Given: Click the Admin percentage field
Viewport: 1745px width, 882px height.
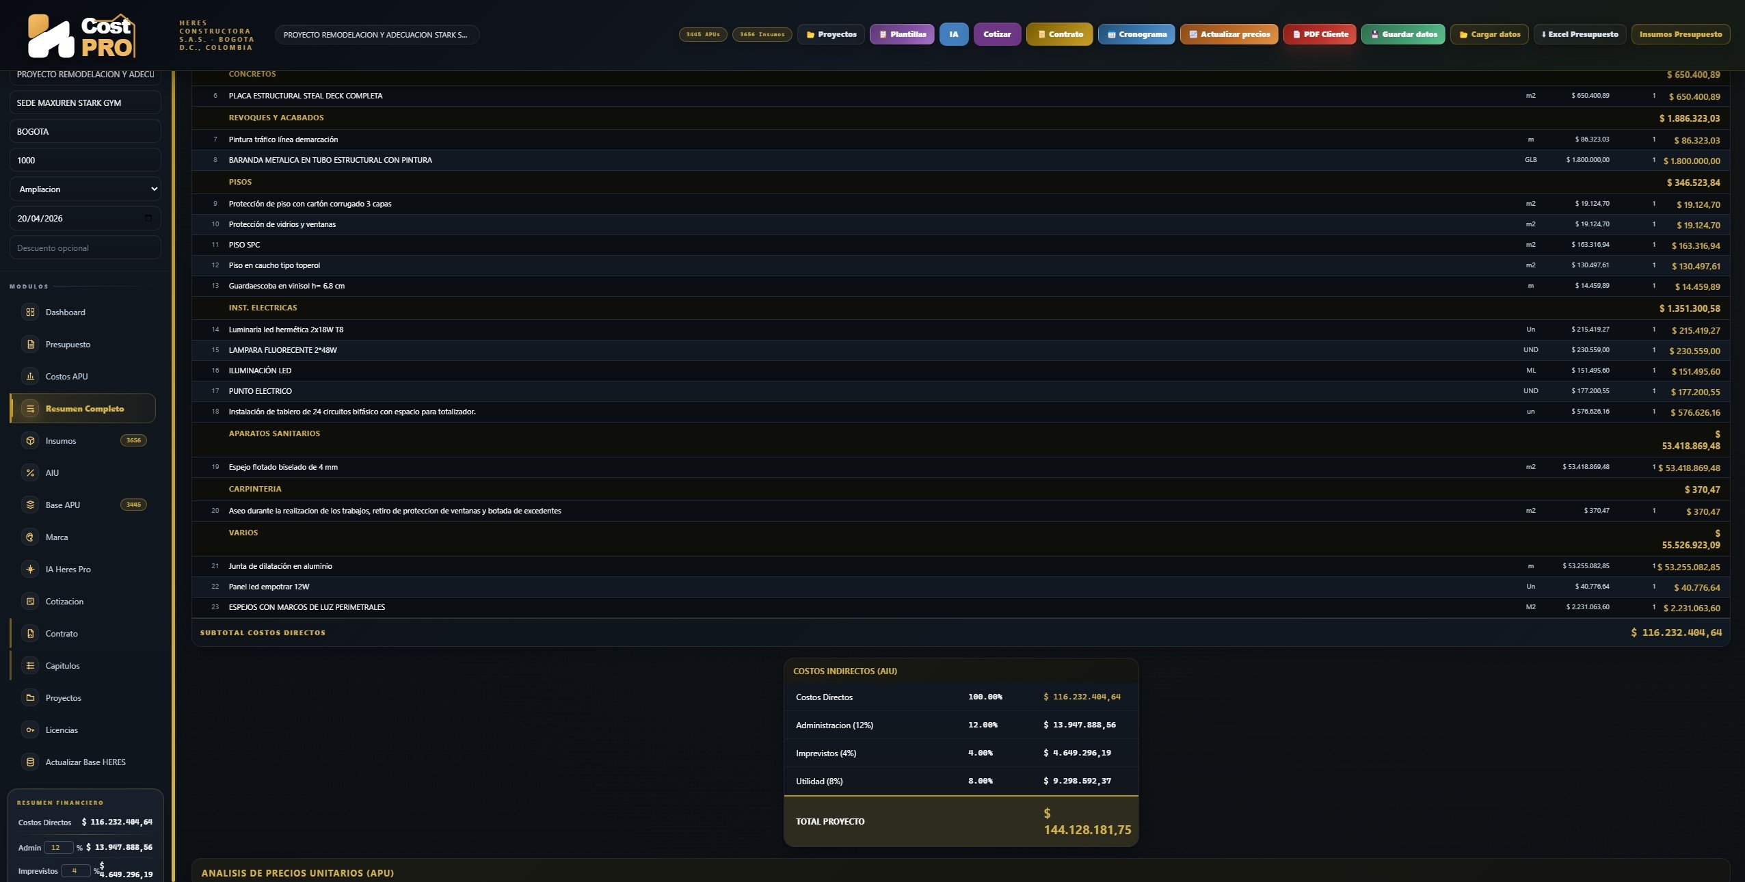Looking at the screenshot, I should (x=58, y=848).
